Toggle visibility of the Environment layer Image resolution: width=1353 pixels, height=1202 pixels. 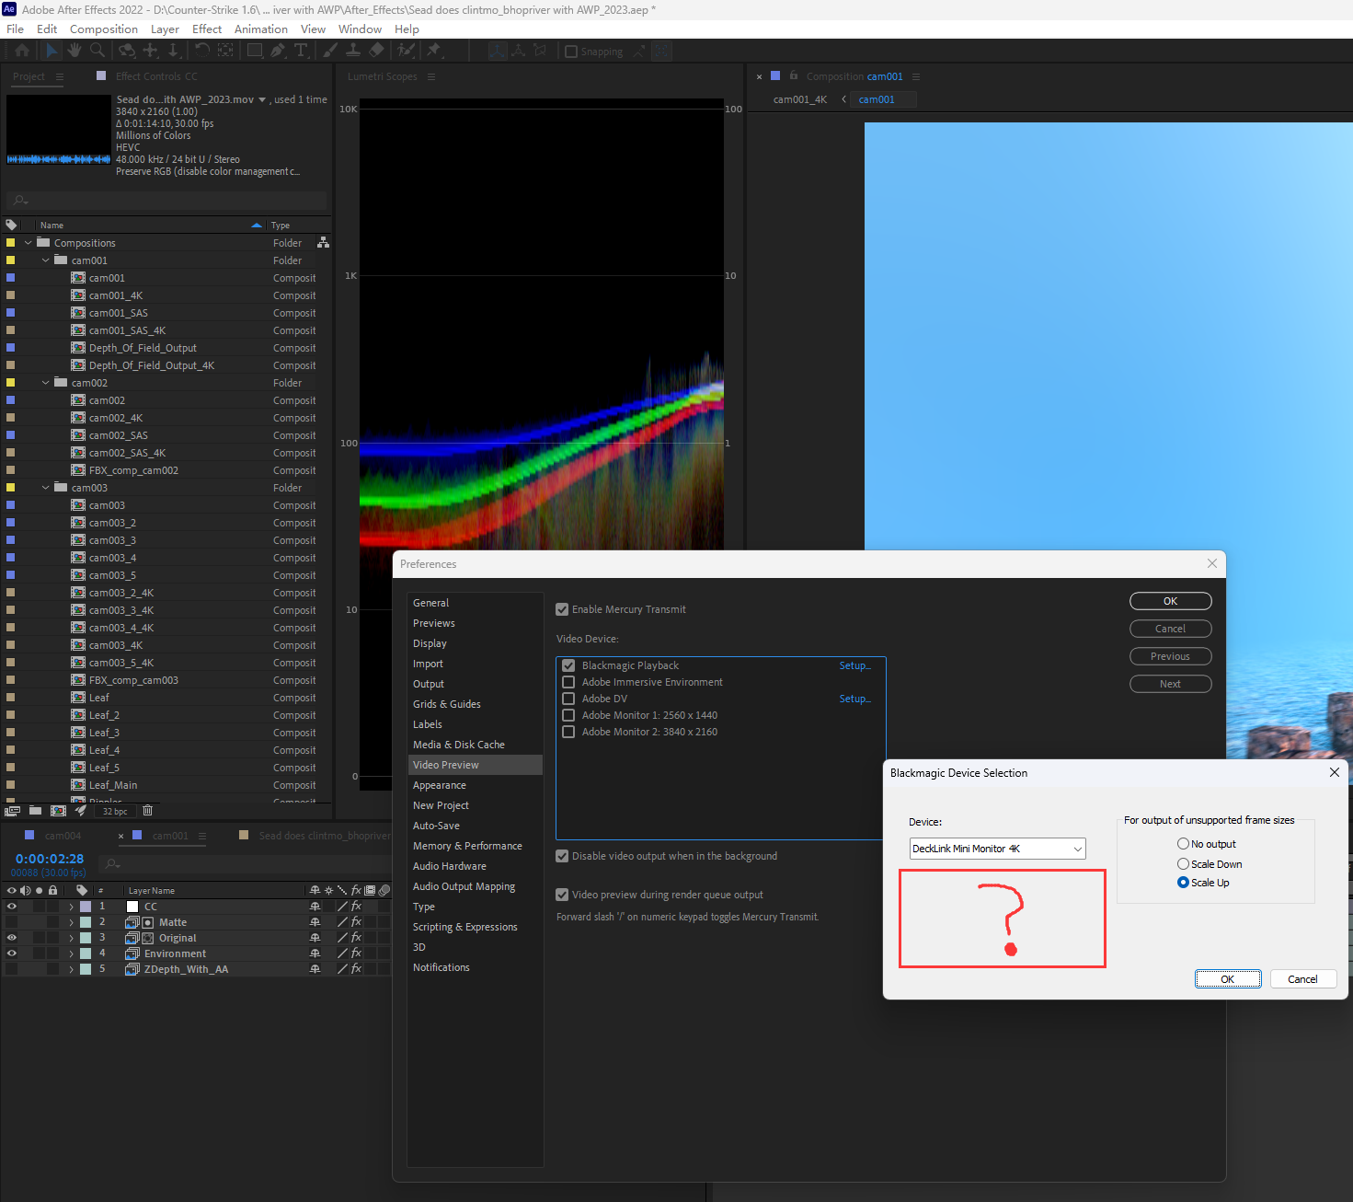tap(11, 954)
